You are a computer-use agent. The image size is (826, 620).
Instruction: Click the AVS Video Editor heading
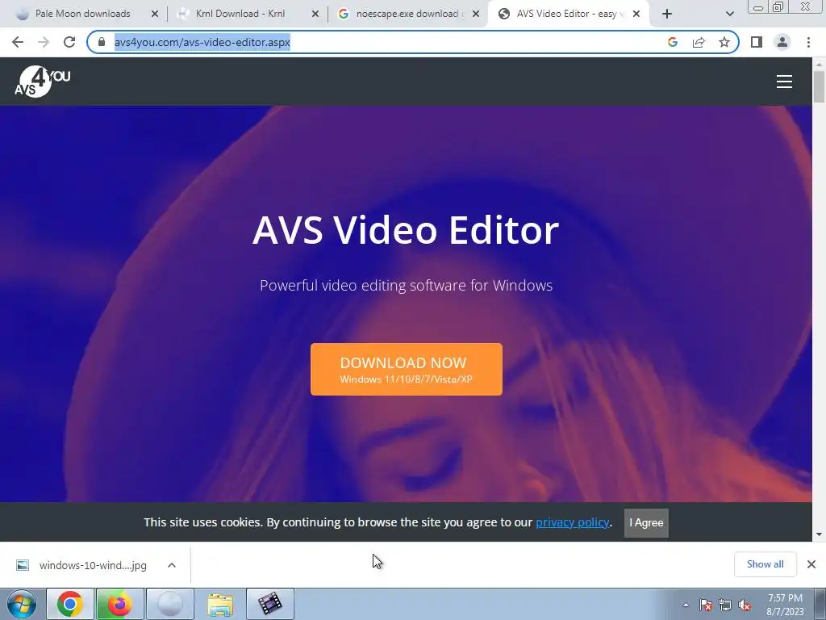pyautogui.click(x=406, y=230)
